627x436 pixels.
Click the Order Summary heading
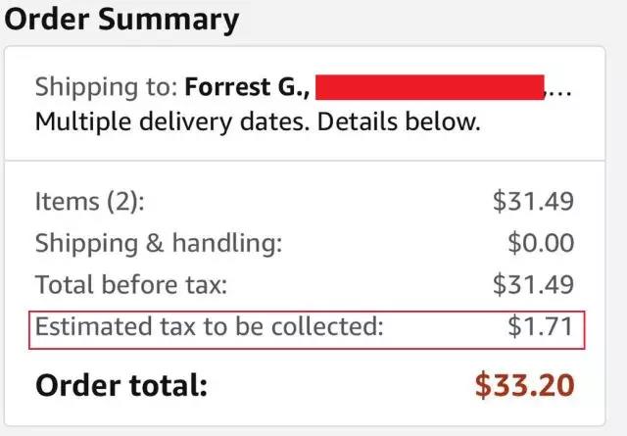pos(121,18)
